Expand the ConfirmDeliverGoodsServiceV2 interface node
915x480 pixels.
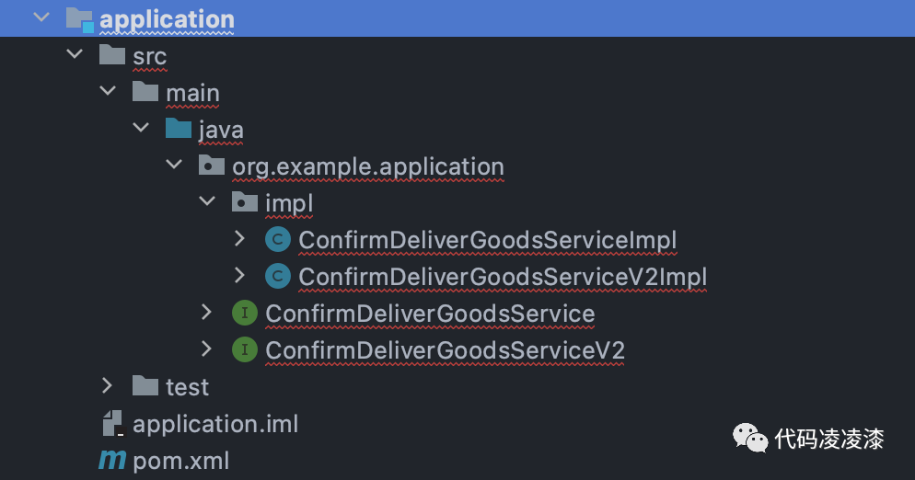(x=206, y=349)
